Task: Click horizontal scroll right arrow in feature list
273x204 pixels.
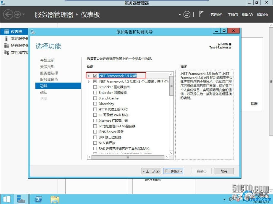Action: coord(167,157)
